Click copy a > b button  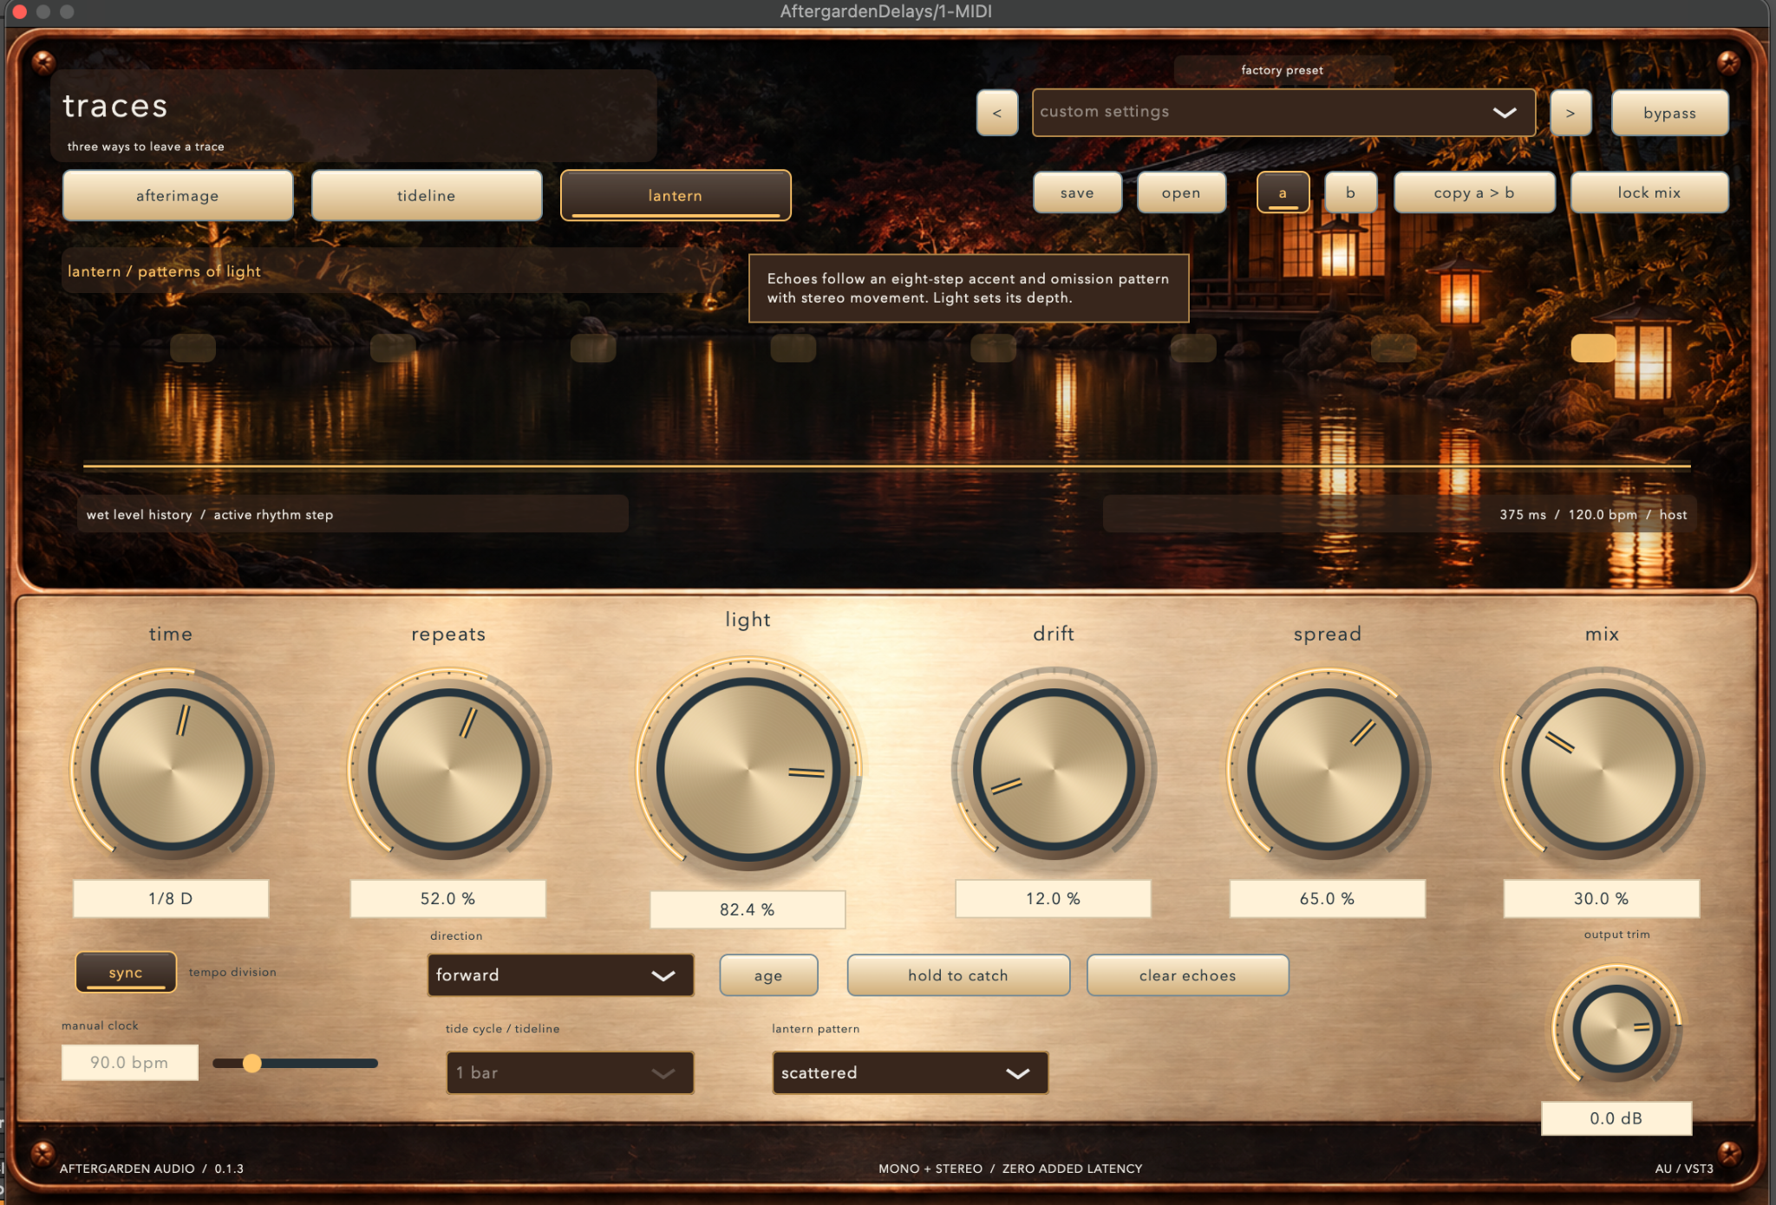[1474, 192]
